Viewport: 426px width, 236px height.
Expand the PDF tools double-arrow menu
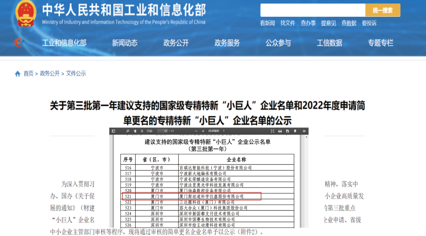click(x=304, y=131)
